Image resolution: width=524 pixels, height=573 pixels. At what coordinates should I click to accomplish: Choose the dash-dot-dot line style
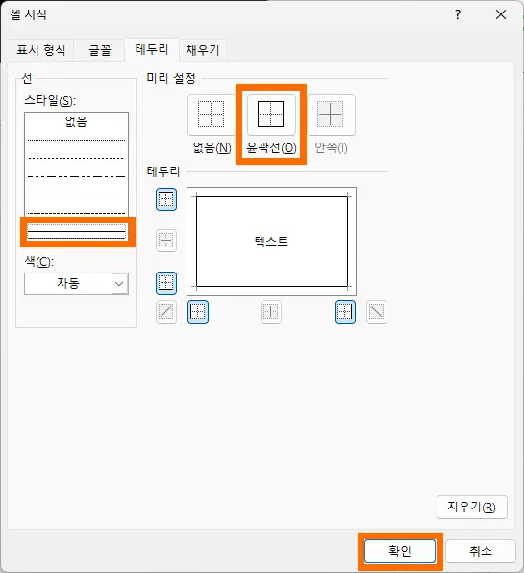[x=76, y=176]
